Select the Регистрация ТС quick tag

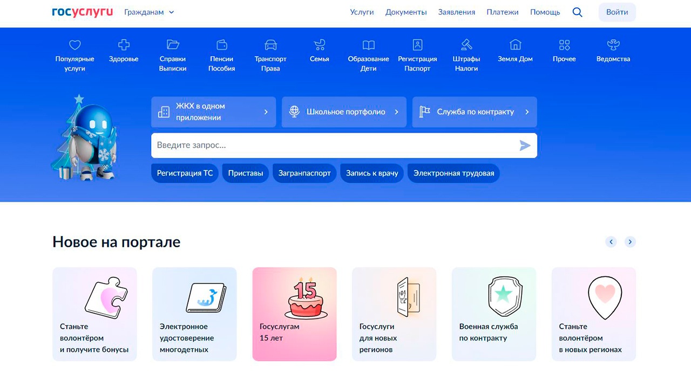point(185,174)
